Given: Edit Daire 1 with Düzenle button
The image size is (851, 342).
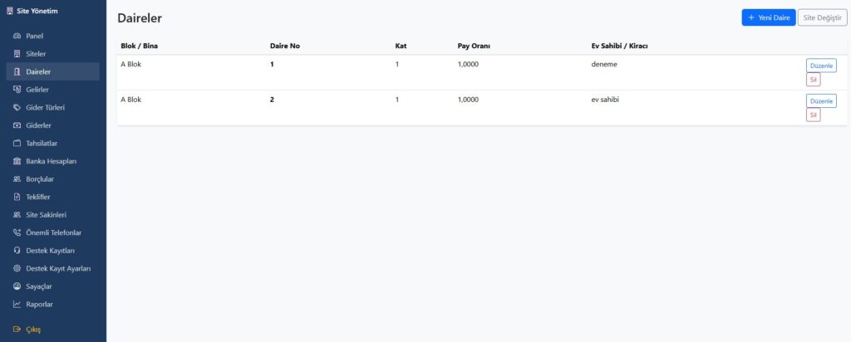Looking at the screenshot, I should pos(821,66).
